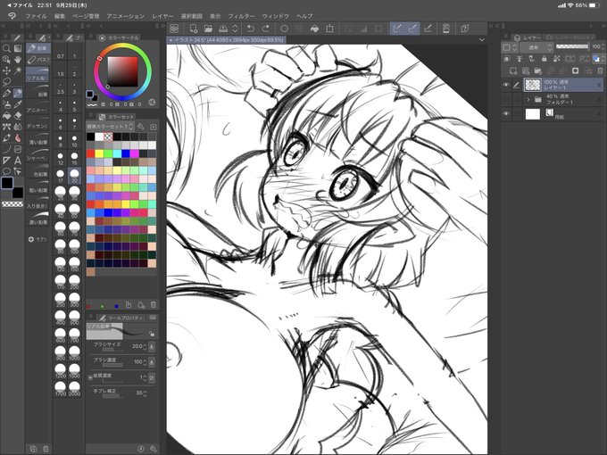
Task: Select the Hand move-canvas tool
Action: 18,60
